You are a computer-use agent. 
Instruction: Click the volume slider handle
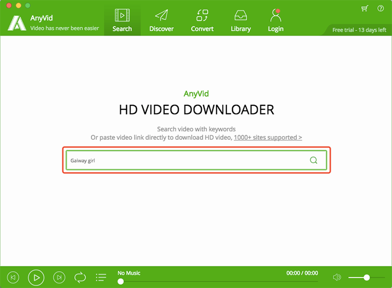[366, 278]
